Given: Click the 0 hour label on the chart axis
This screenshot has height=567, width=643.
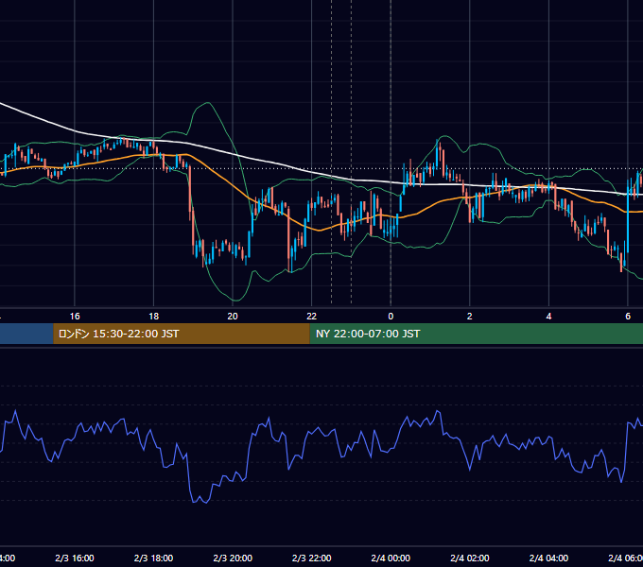Looking at the screenshot, I should [x=391, y=317].
